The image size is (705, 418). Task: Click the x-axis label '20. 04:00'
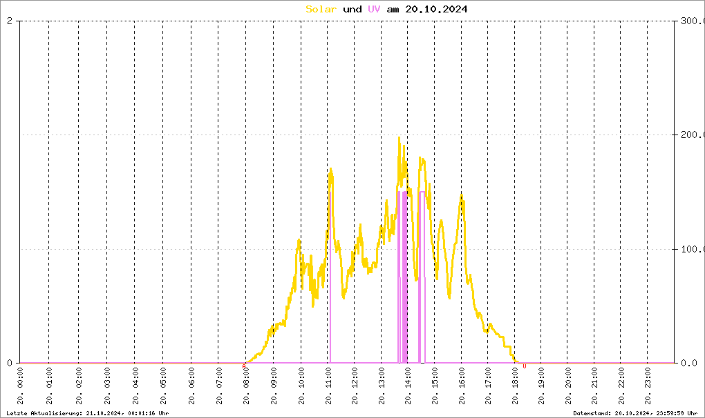point(135,386)
